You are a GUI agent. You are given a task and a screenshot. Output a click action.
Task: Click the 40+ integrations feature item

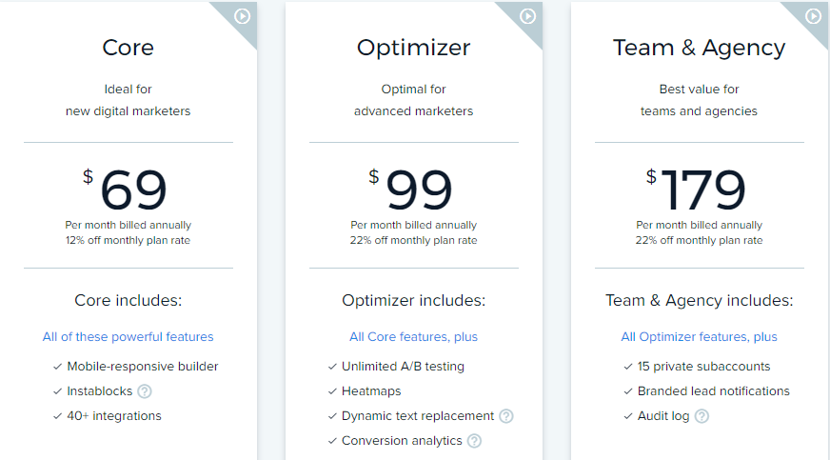point(114,416)
